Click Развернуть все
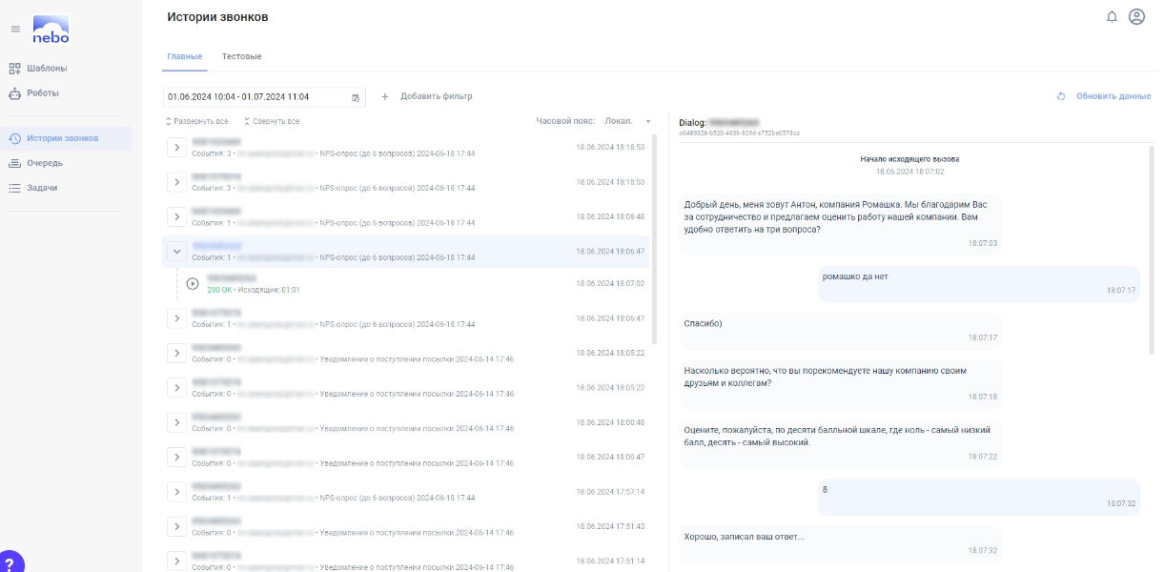1164x572 pixels. pos(197,121)
